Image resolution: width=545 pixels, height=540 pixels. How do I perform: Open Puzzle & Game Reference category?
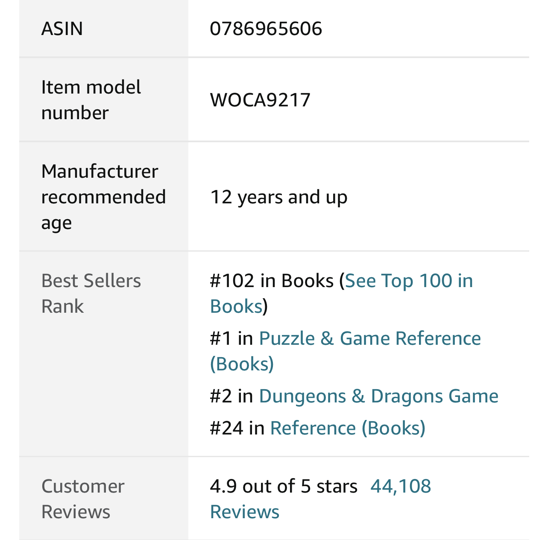click(x=370, y=339)
